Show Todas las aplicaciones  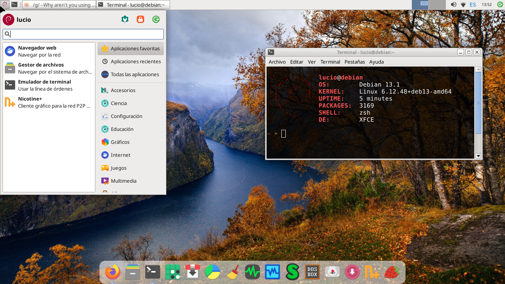tap(131, 74)
